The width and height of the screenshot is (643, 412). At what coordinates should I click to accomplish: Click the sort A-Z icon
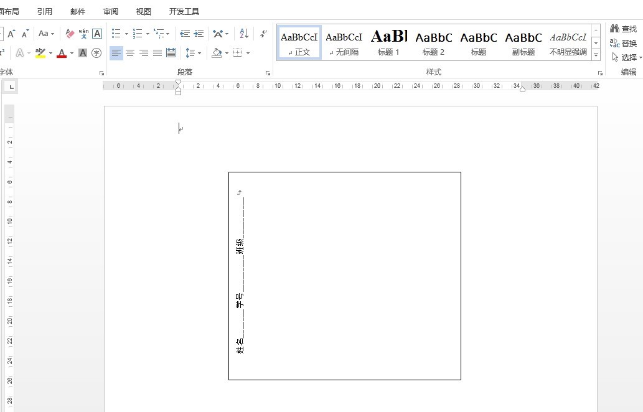(x=244, y=34)
